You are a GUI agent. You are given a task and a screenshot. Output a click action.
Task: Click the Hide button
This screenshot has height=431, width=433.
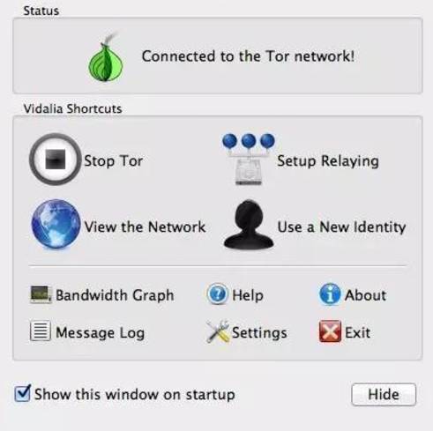click(384, 394)
